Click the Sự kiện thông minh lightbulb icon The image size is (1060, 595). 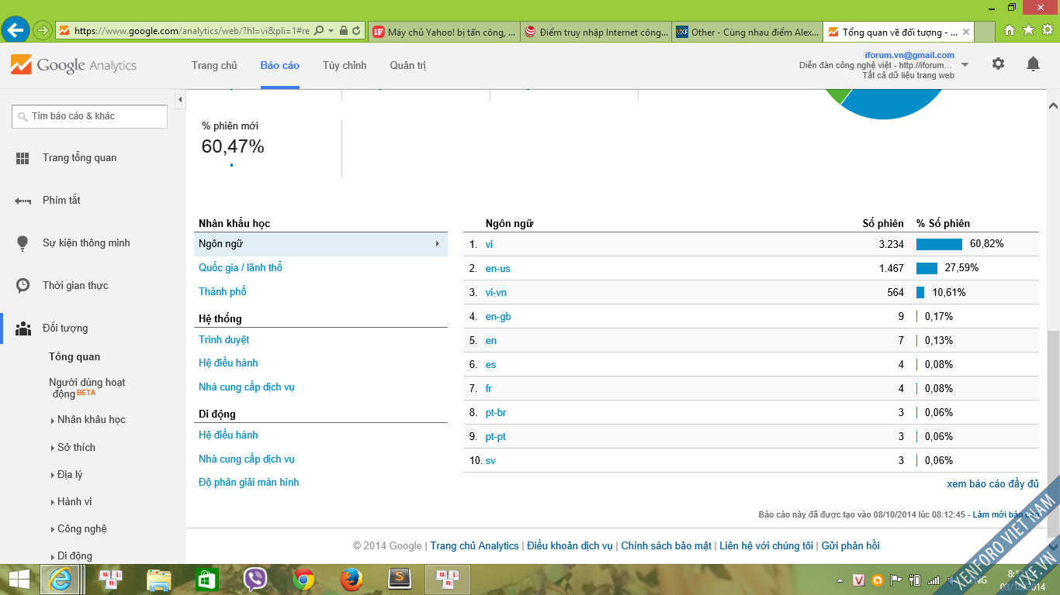[x=23, y=243]
